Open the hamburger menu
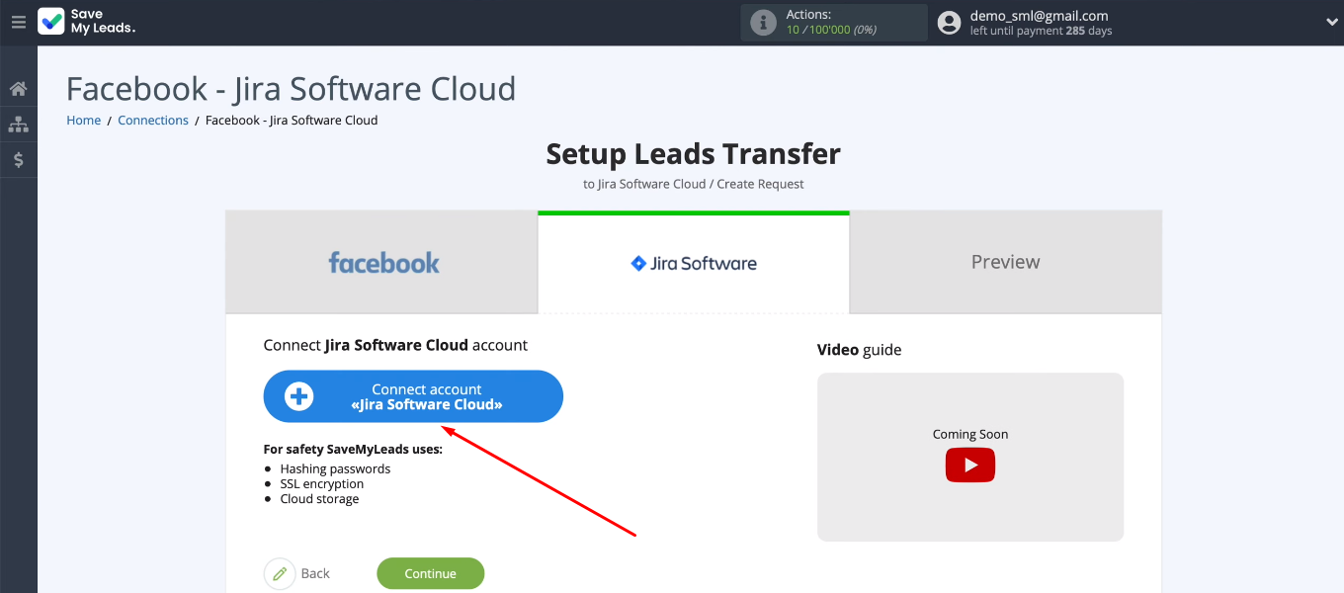1344x593 pixels. [x=18, y=22]
